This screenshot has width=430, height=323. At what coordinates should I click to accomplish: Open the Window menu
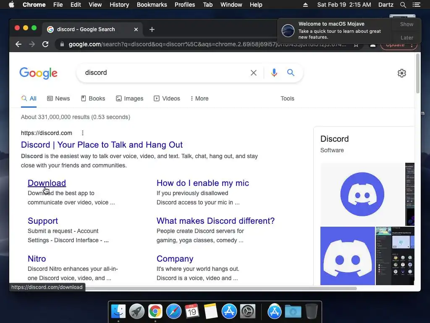231,5
